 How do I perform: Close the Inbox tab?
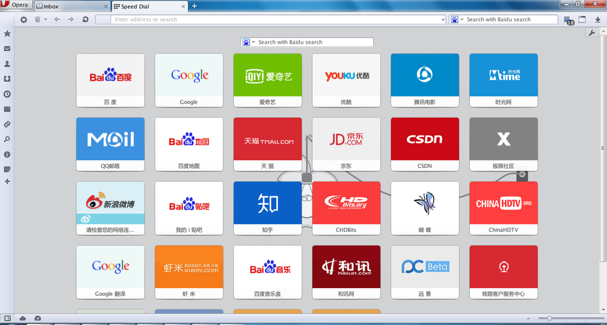(106, 7)
